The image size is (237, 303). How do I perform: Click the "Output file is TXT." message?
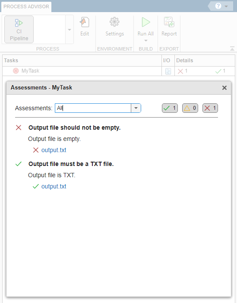(51, 175)
